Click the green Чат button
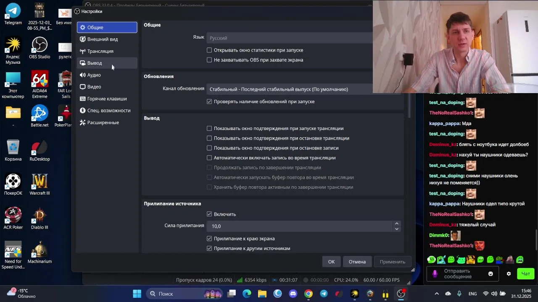 coord(526,274)
